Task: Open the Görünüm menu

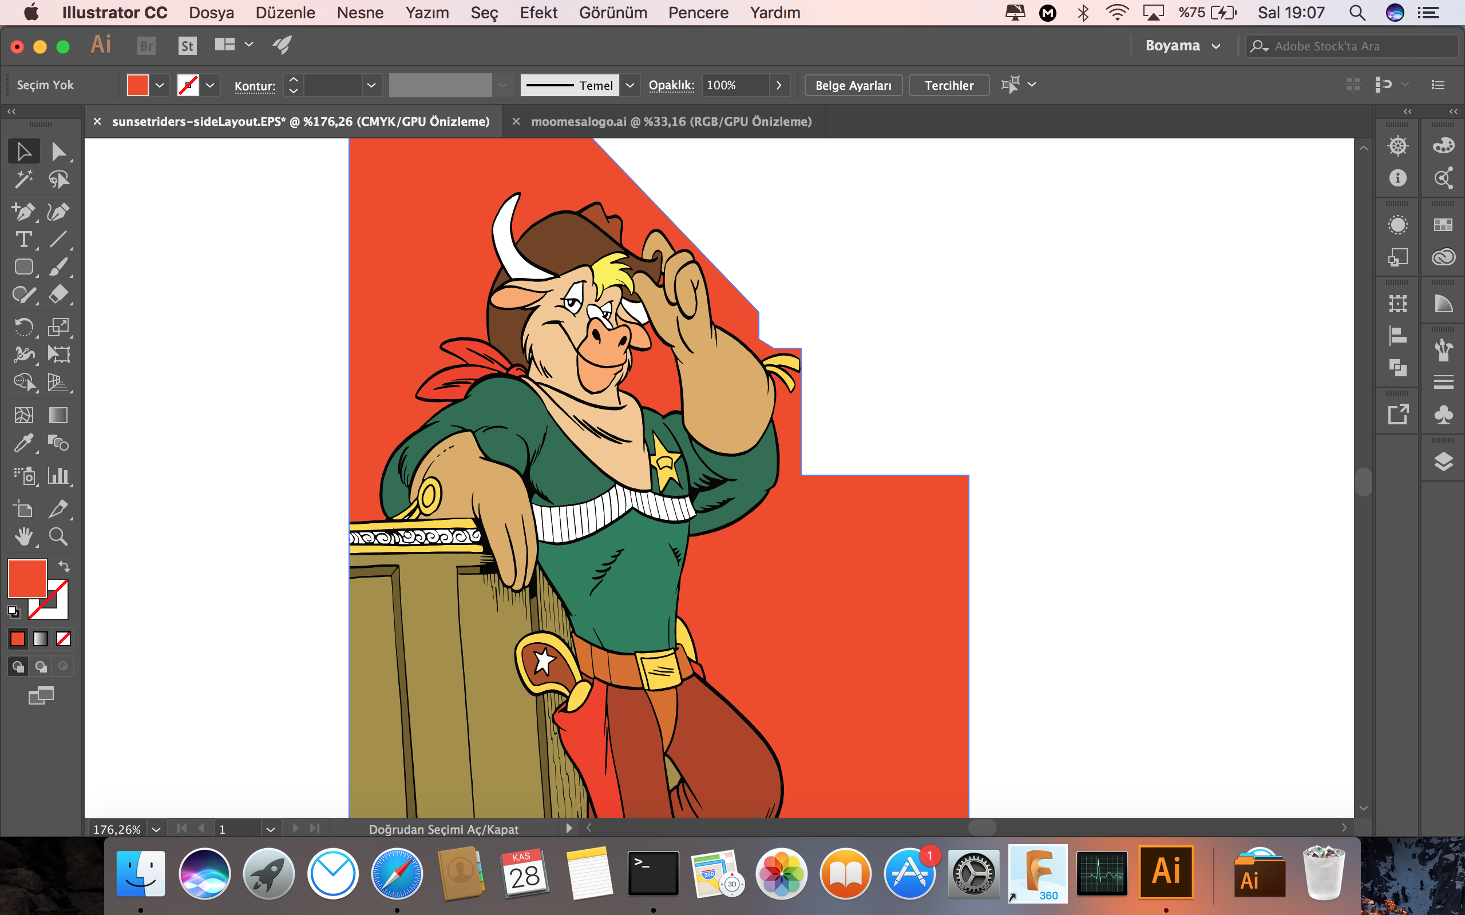Action: click(613, 13)
